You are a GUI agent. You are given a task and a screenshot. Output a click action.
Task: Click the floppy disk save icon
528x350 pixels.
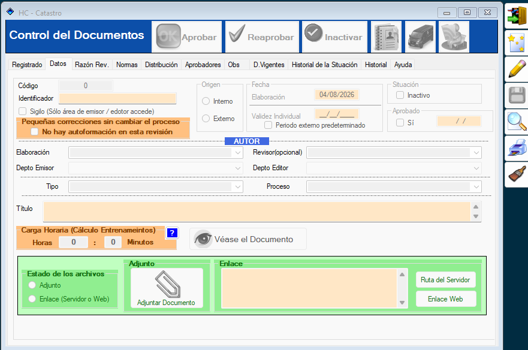click(x=517, y=95)
